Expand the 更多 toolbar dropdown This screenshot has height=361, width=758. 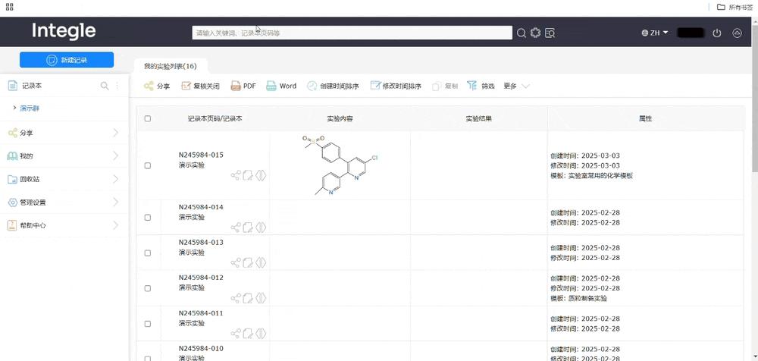(516, 86)
